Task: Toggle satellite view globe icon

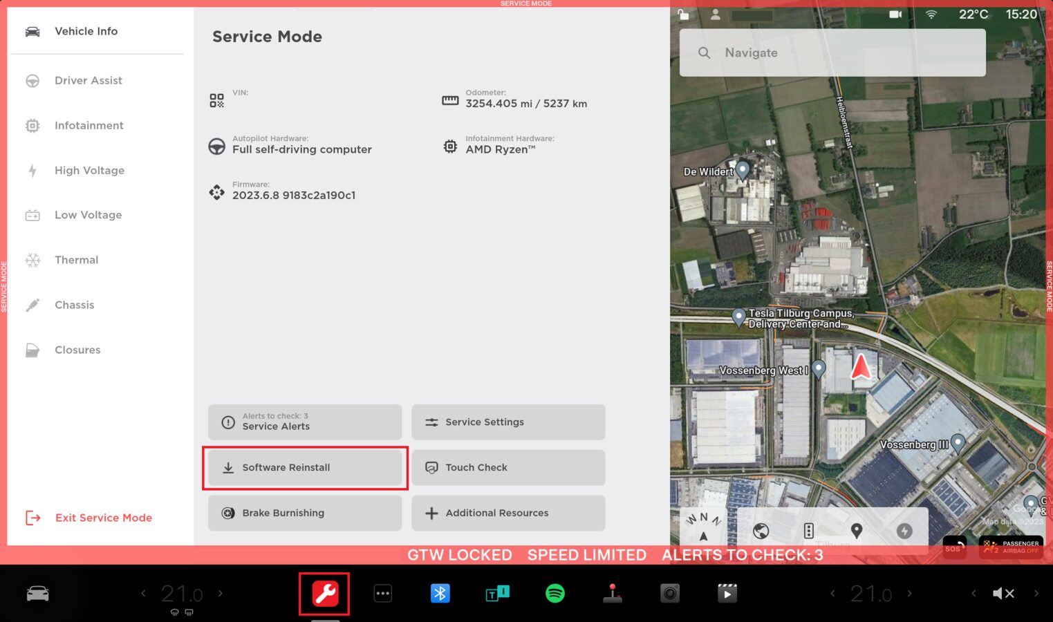Action: (761, 531)
